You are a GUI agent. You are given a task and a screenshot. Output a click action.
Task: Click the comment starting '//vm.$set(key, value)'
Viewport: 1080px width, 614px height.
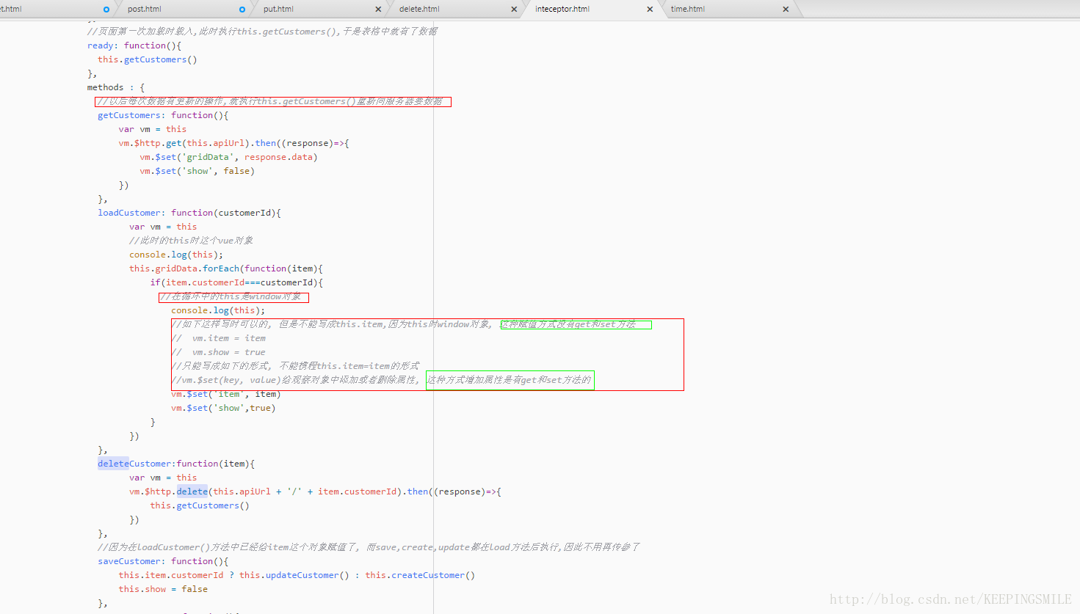[x=381, y=380]
